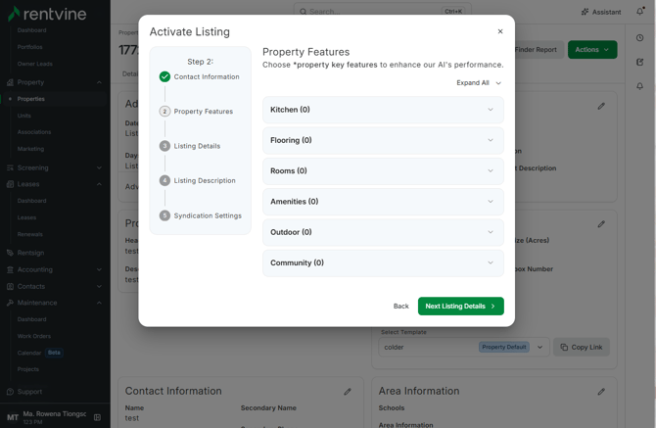Expand the Amenities (0) section
Screen dimensions: 656x428
point(383,202)
